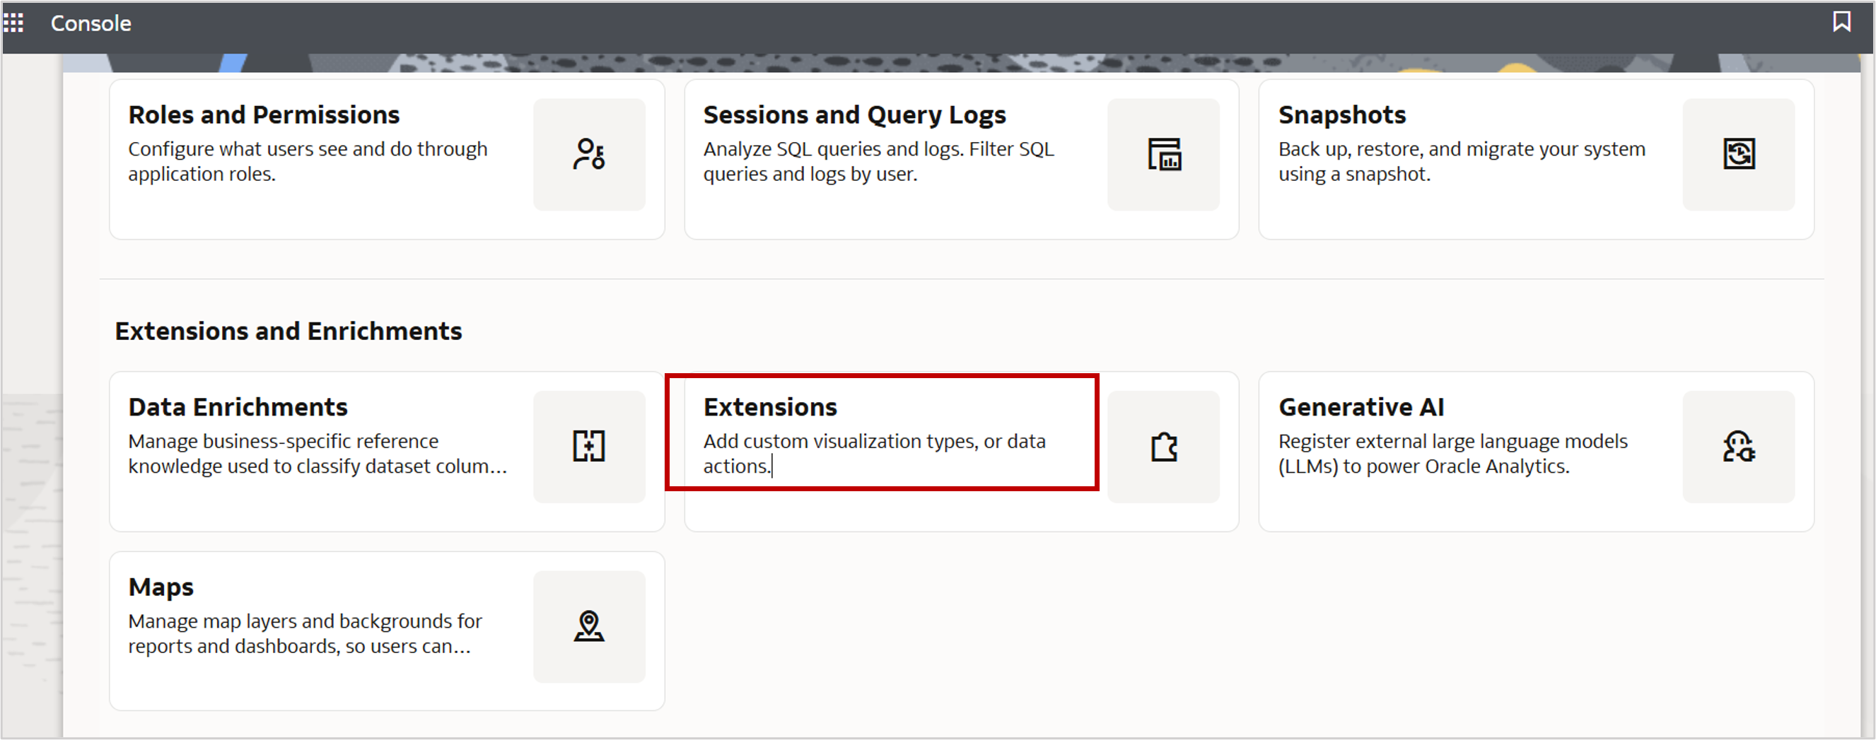Select the Extensions puzzle-piece icon
1876x740 pixels.
tap(1163, 446)
